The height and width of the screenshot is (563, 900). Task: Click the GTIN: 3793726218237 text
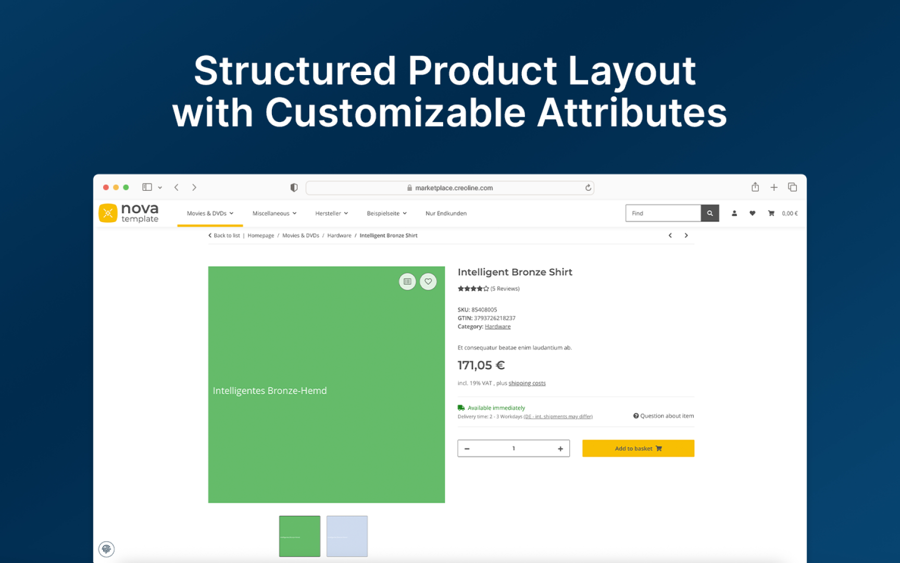(486, 318)
